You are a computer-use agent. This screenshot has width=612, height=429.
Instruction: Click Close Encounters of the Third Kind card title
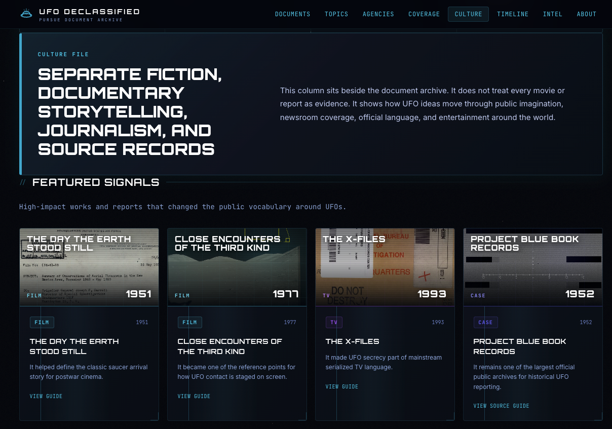click(x=230, y=346)
